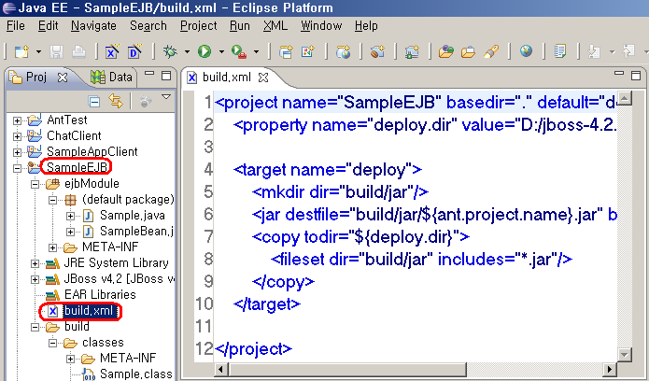This screenshot has width=649, height=381.
Task: Click the green Run button
Action: coord(205,51)
